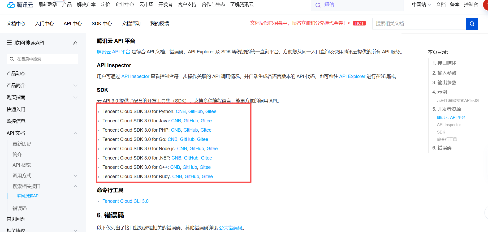
Task: Click the HOT badge
Action: click(359, 23)
